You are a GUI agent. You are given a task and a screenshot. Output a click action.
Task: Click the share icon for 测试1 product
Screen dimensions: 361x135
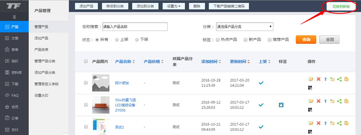click(339, 123)
